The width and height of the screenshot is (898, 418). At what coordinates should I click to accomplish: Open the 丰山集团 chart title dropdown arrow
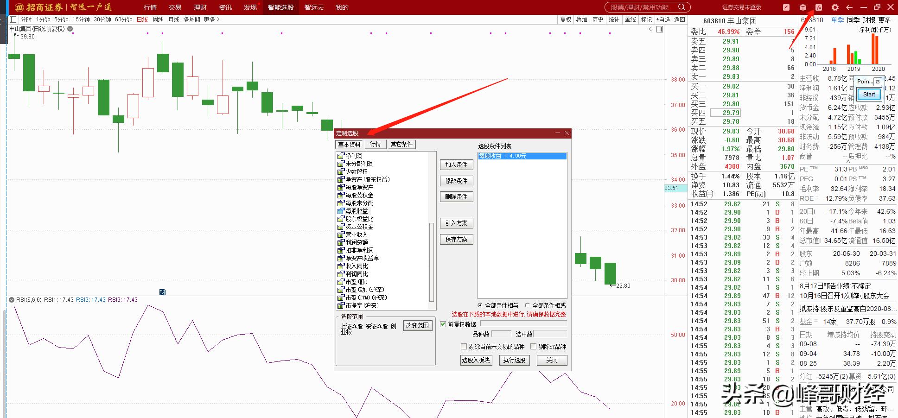pyautogui.click(x=70, y=29)
